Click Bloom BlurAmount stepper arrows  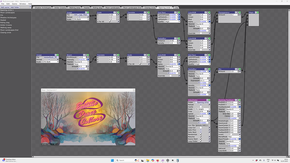[86, 57]
